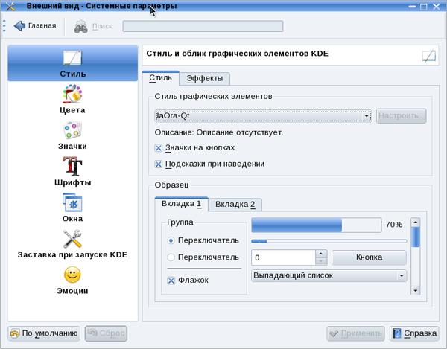Click heading Стиль и облик графических элементов KDE

tap(237, 54)
